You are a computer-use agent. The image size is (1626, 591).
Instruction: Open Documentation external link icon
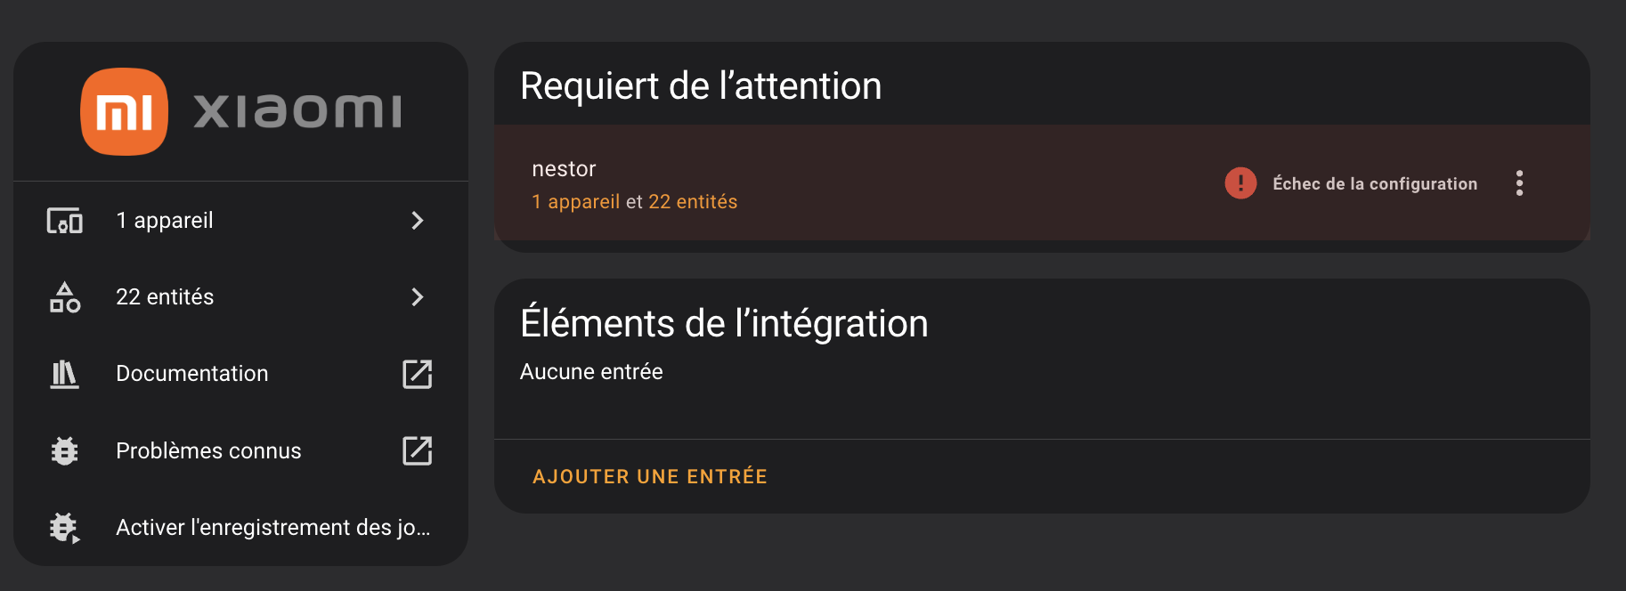pyautogui.click(x=417, y=374)
